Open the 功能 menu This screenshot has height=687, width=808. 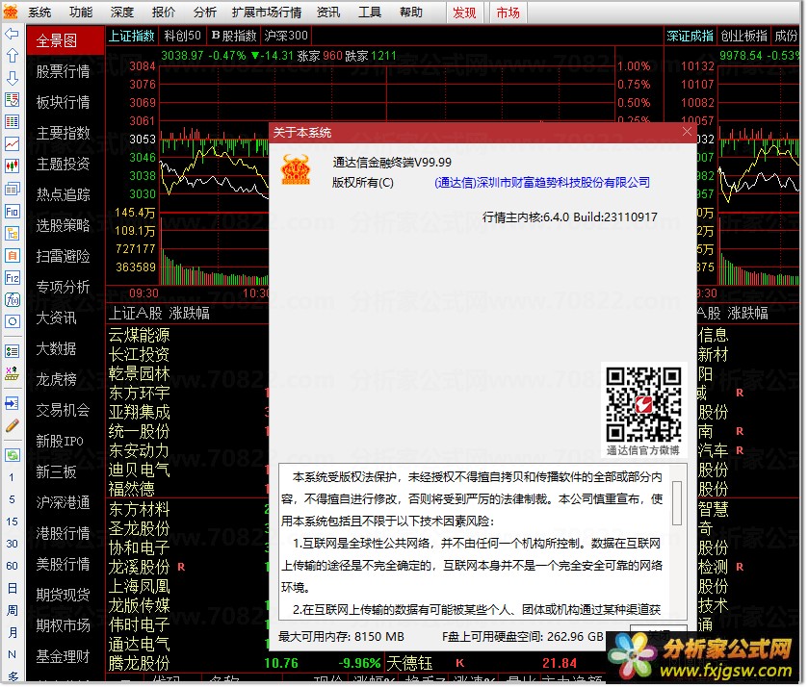pyautogui.click(x=81, y=12)
